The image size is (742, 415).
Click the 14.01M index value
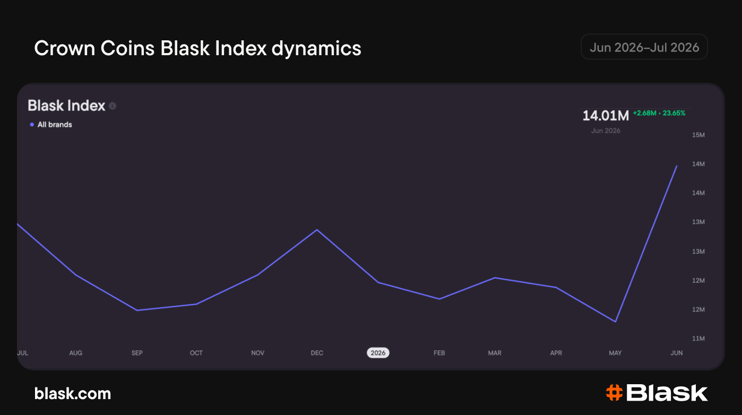coord(606,115)
